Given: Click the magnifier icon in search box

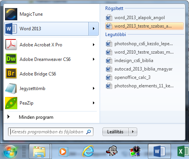Looking at the screenshot, I should click(x=88, y=132).
